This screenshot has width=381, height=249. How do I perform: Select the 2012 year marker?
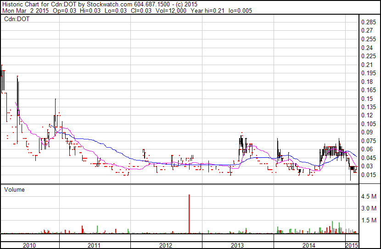[166, 245]
